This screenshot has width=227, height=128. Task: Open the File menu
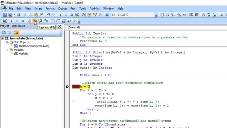(11, 9)
